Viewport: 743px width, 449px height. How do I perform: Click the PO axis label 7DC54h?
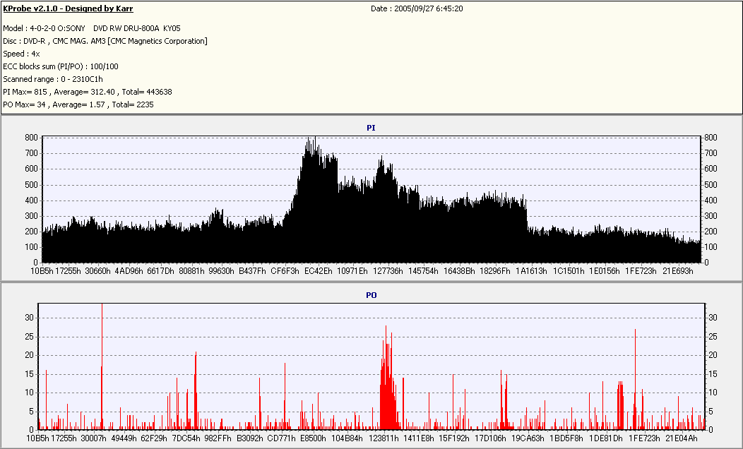186,438
